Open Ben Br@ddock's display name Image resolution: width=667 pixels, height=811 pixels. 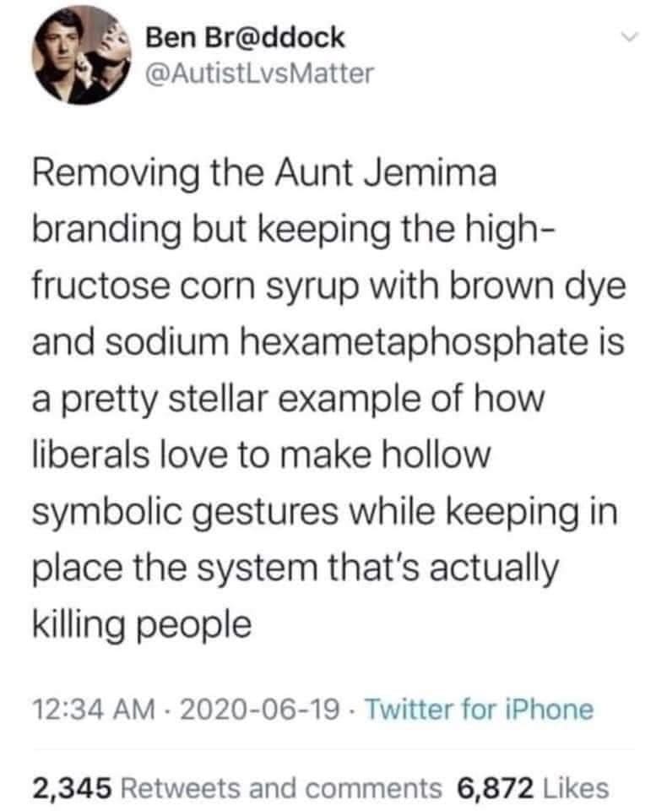click(x=246, y=36)
